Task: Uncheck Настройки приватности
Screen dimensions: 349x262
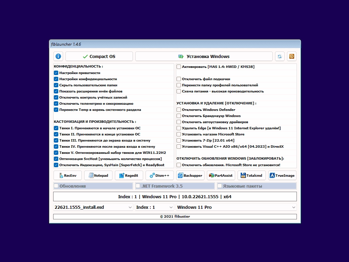Action: pyautogui.click(x=56, y=73)
